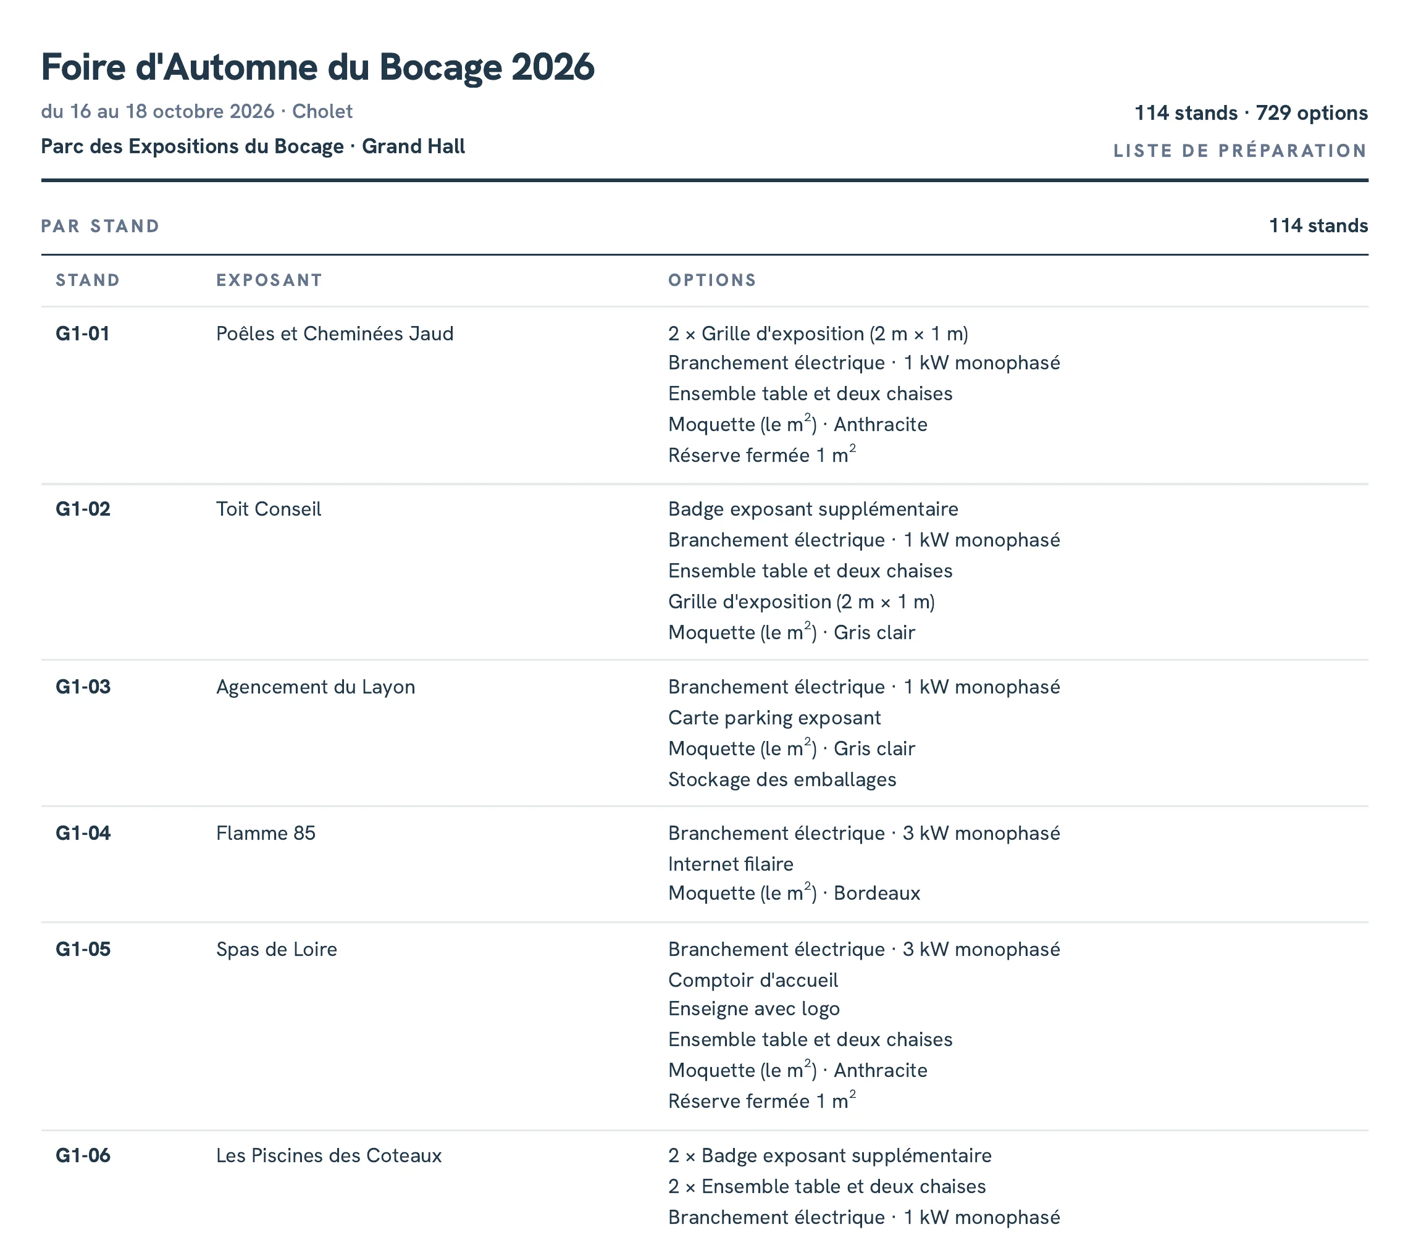
Task: Click the title Foire d'Automne du Bocage 2026
Action: (x=317, y=67)
